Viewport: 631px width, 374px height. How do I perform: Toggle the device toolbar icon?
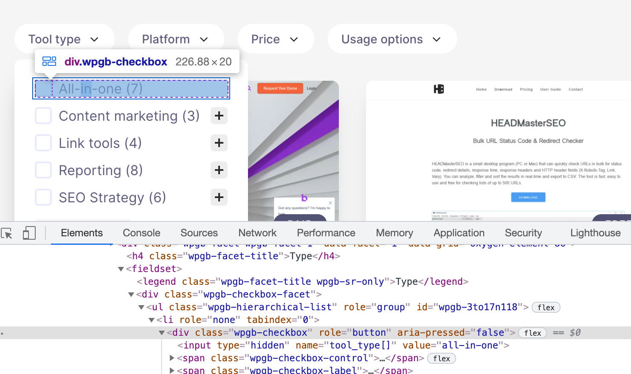coord(29,233)
